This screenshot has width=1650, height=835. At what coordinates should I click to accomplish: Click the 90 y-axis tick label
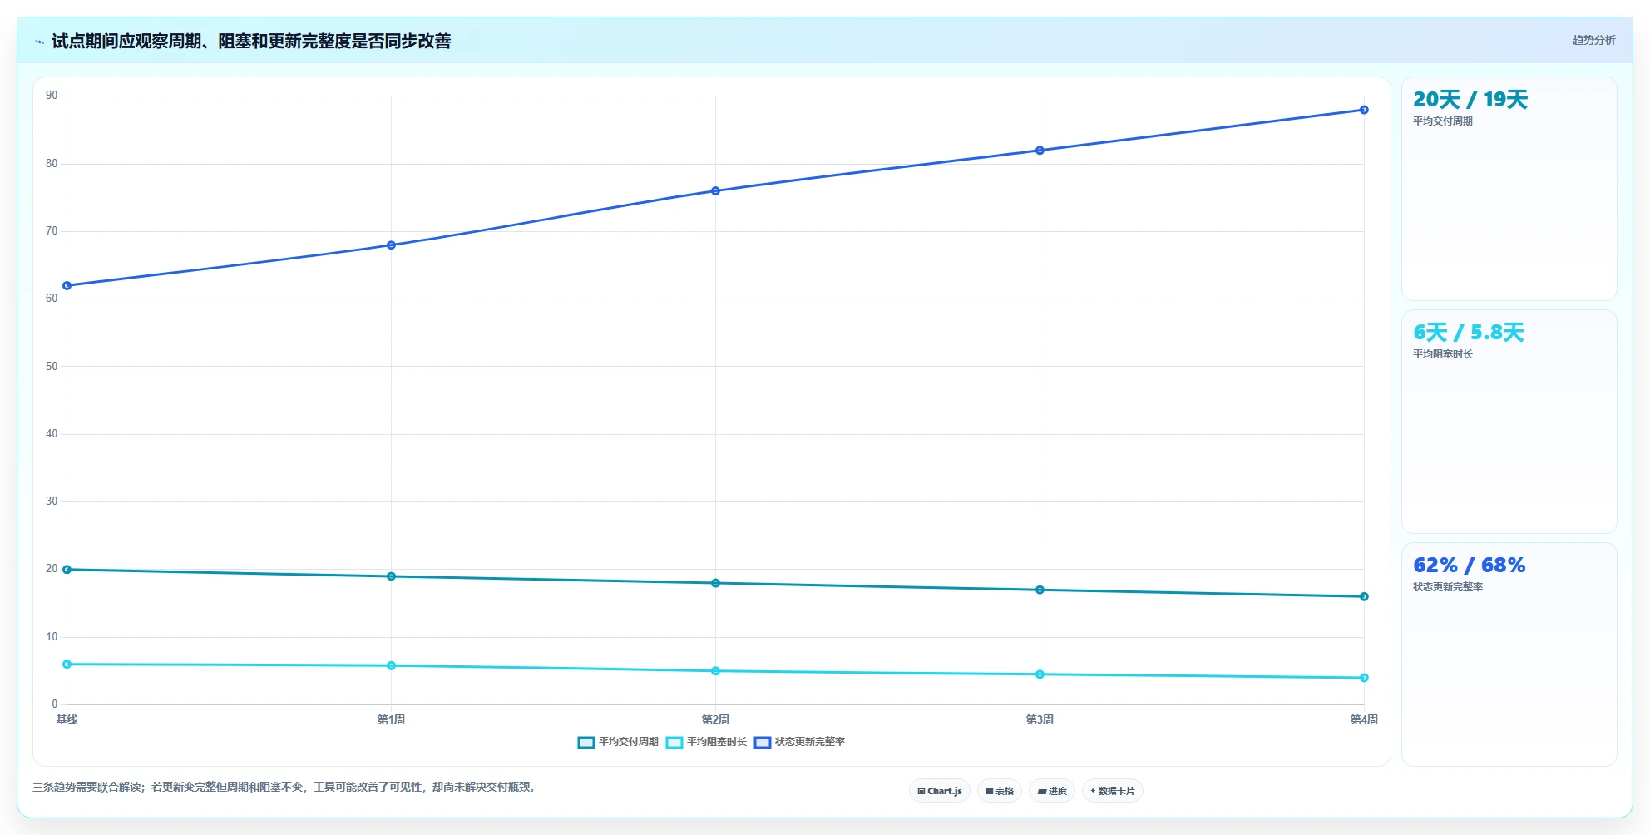(52, 96)
